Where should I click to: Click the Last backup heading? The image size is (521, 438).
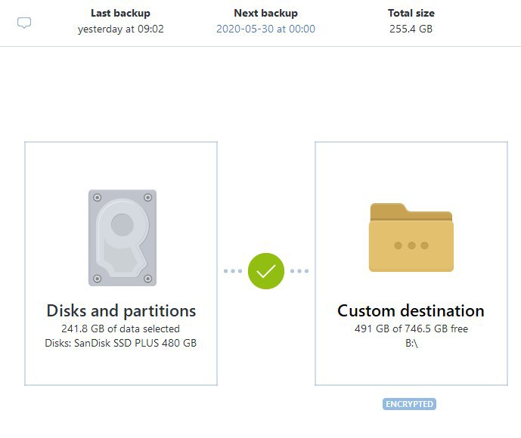click(x=121, y=13)
